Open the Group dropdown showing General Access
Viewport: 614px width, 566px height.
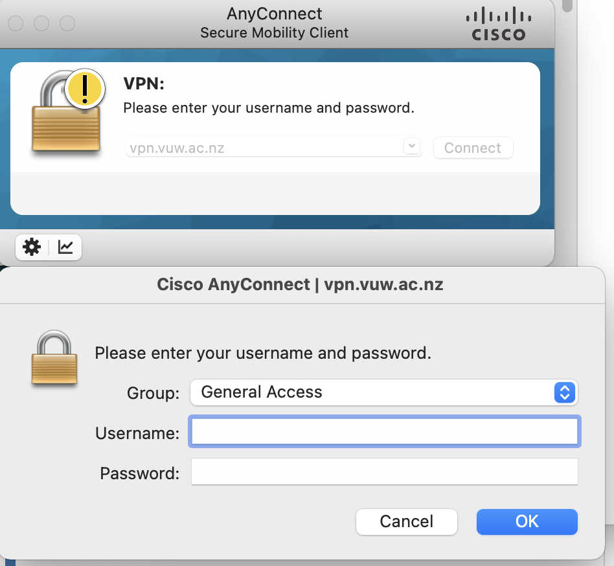(x=383, y=392)
